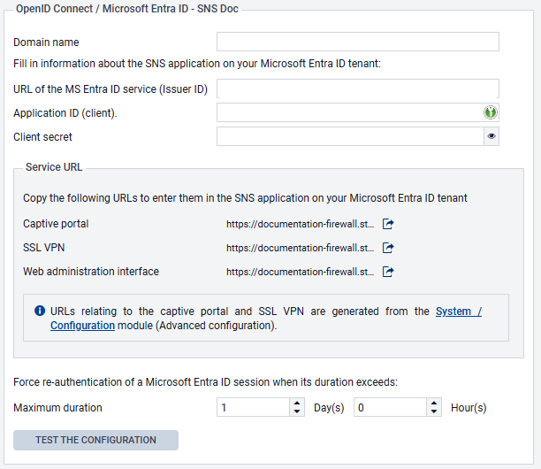541x469 pixels.
Task: Increase Day(s) value with up arrow
Action: [297, 403]
